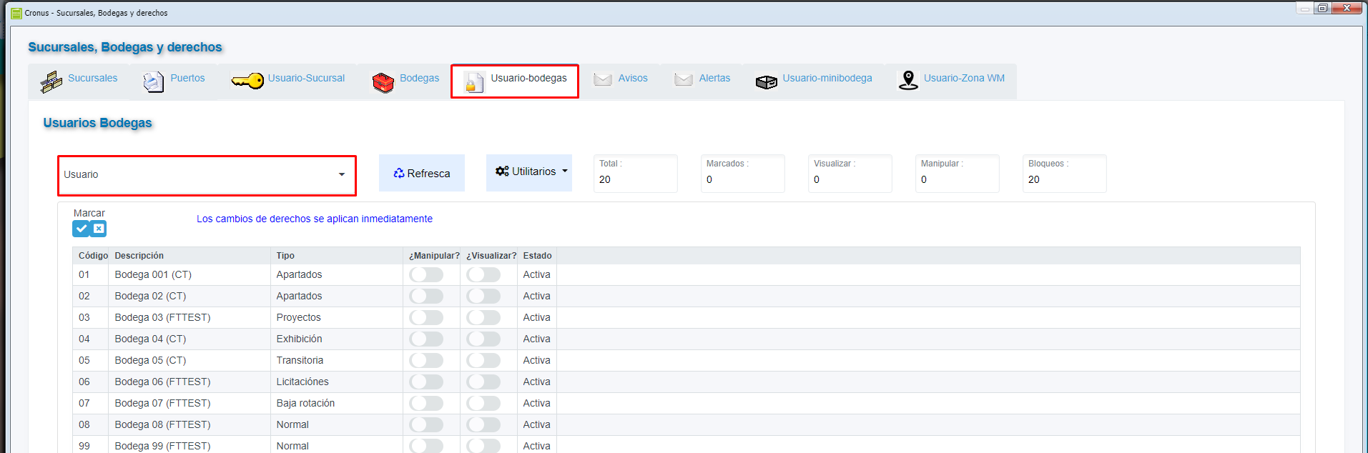Click the Refresca button
The width and height of the screenshot is (1368, 453).
[422, 173]
